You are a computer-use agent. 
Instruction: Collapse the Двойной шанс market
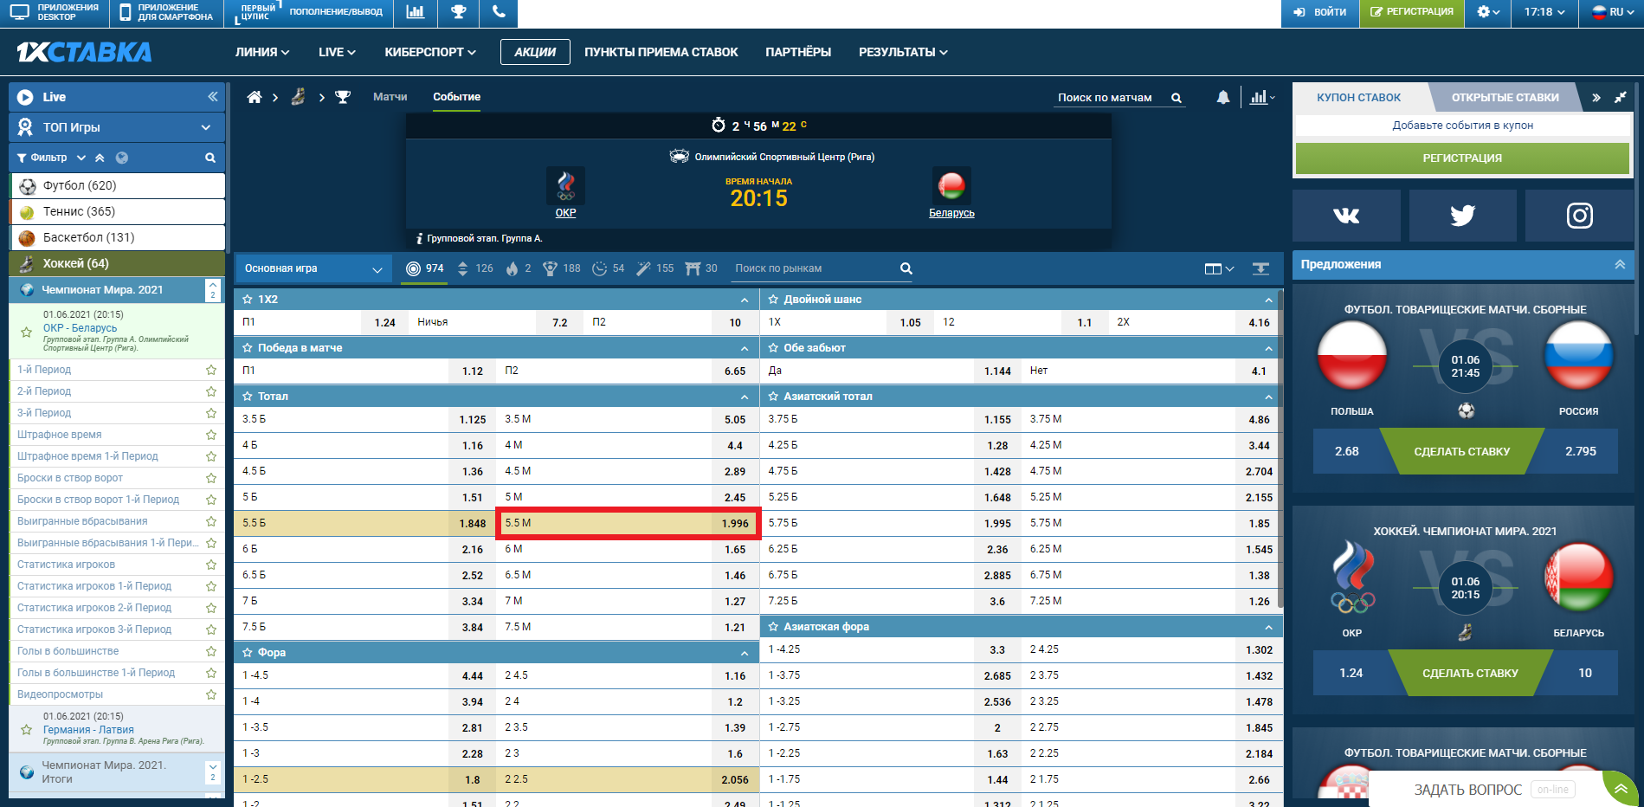pyautogui.click(x=1268, y=300)
